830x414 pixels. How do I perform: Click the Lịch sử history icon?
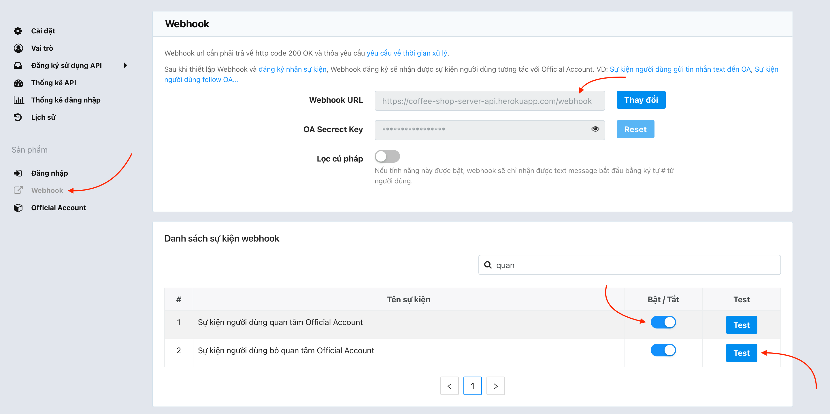coord(18,117)
